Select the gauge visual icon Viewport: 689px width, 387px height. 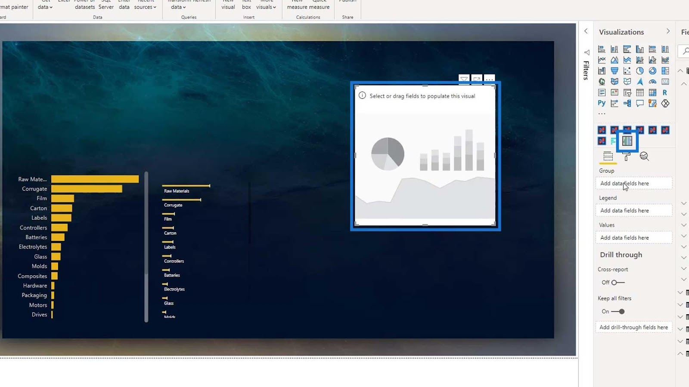[653, 82]
